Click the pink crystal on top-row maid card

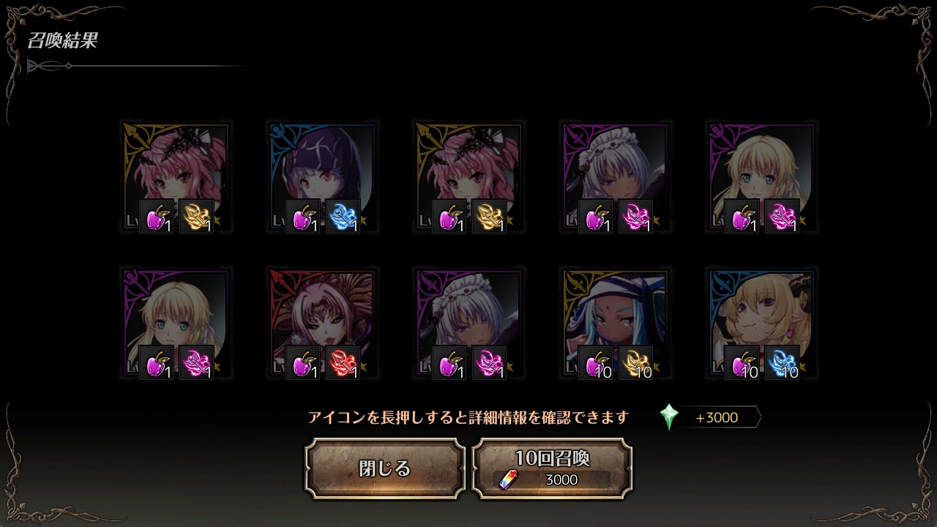pyautogui.click(x=635, y=216)
